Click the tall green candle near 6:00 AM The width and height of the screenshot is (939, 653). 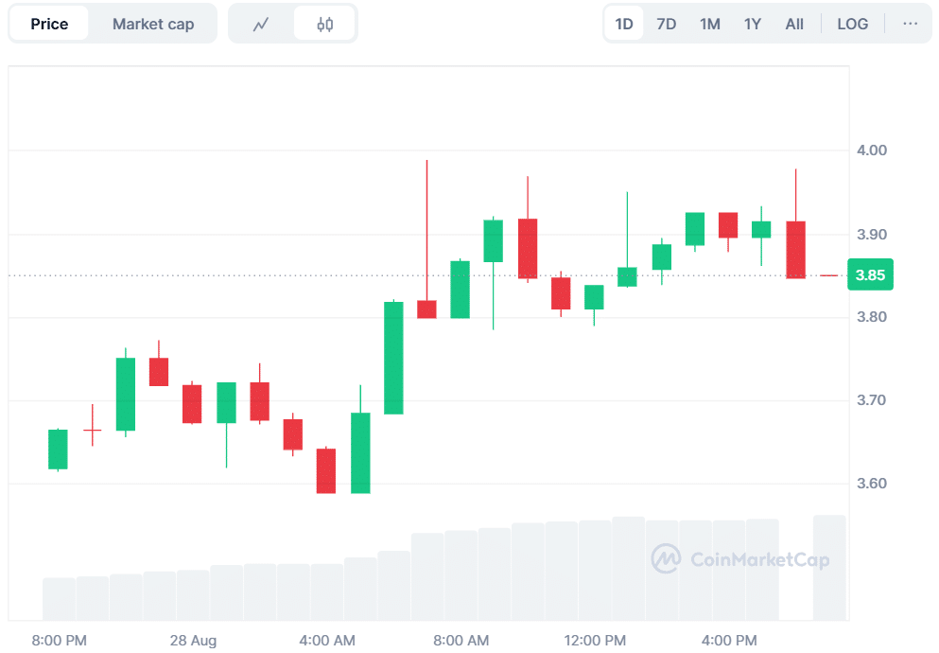(x=393, y=358)
